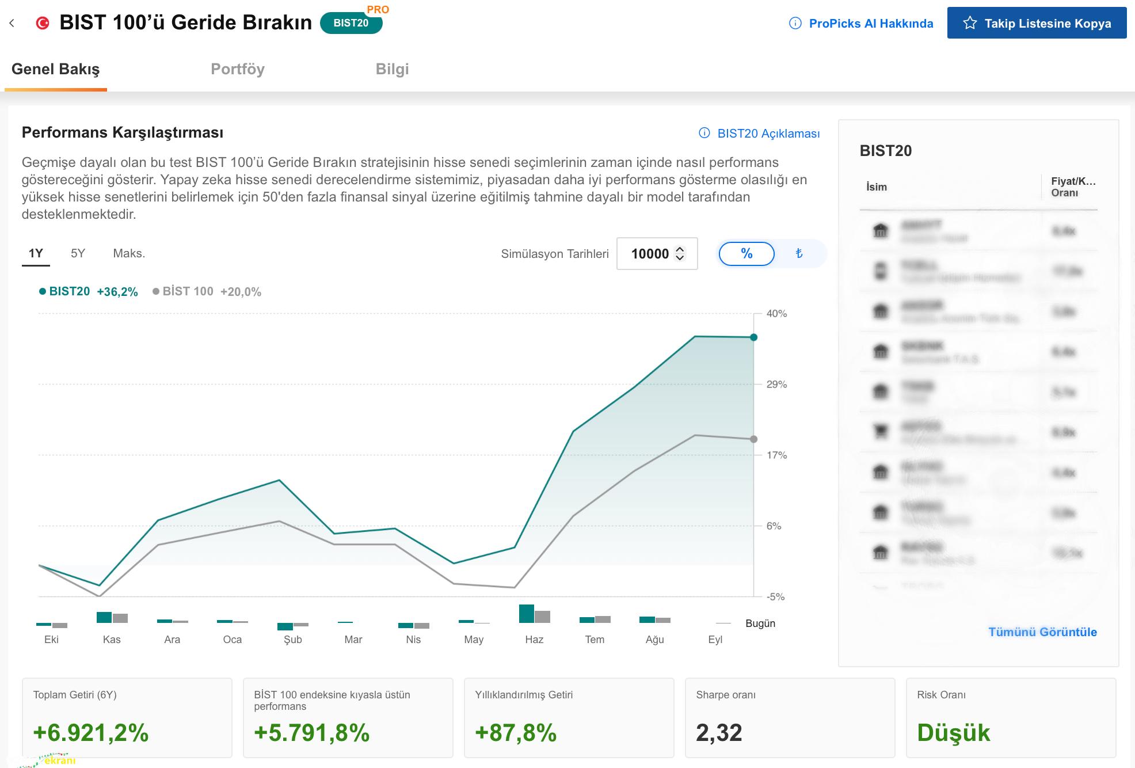Select the 5Y time range
This screenshot has height=768, width=1135.
(78, 253)
